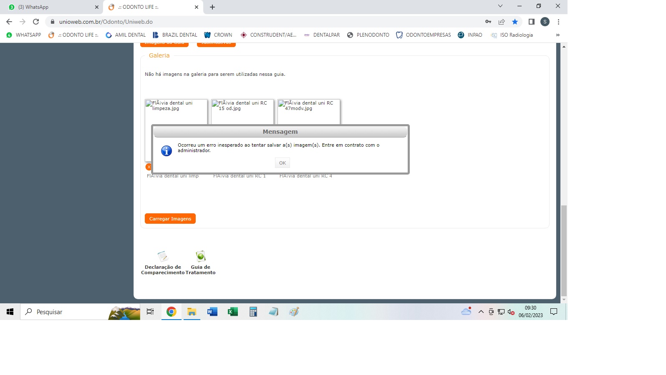Click the page scrollbar up arrow
This screenshot has height=375, width=666.
tap(564, 46)
